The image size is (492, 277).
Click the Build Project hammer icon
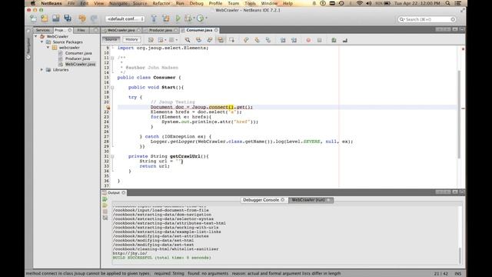click(154, 18)
